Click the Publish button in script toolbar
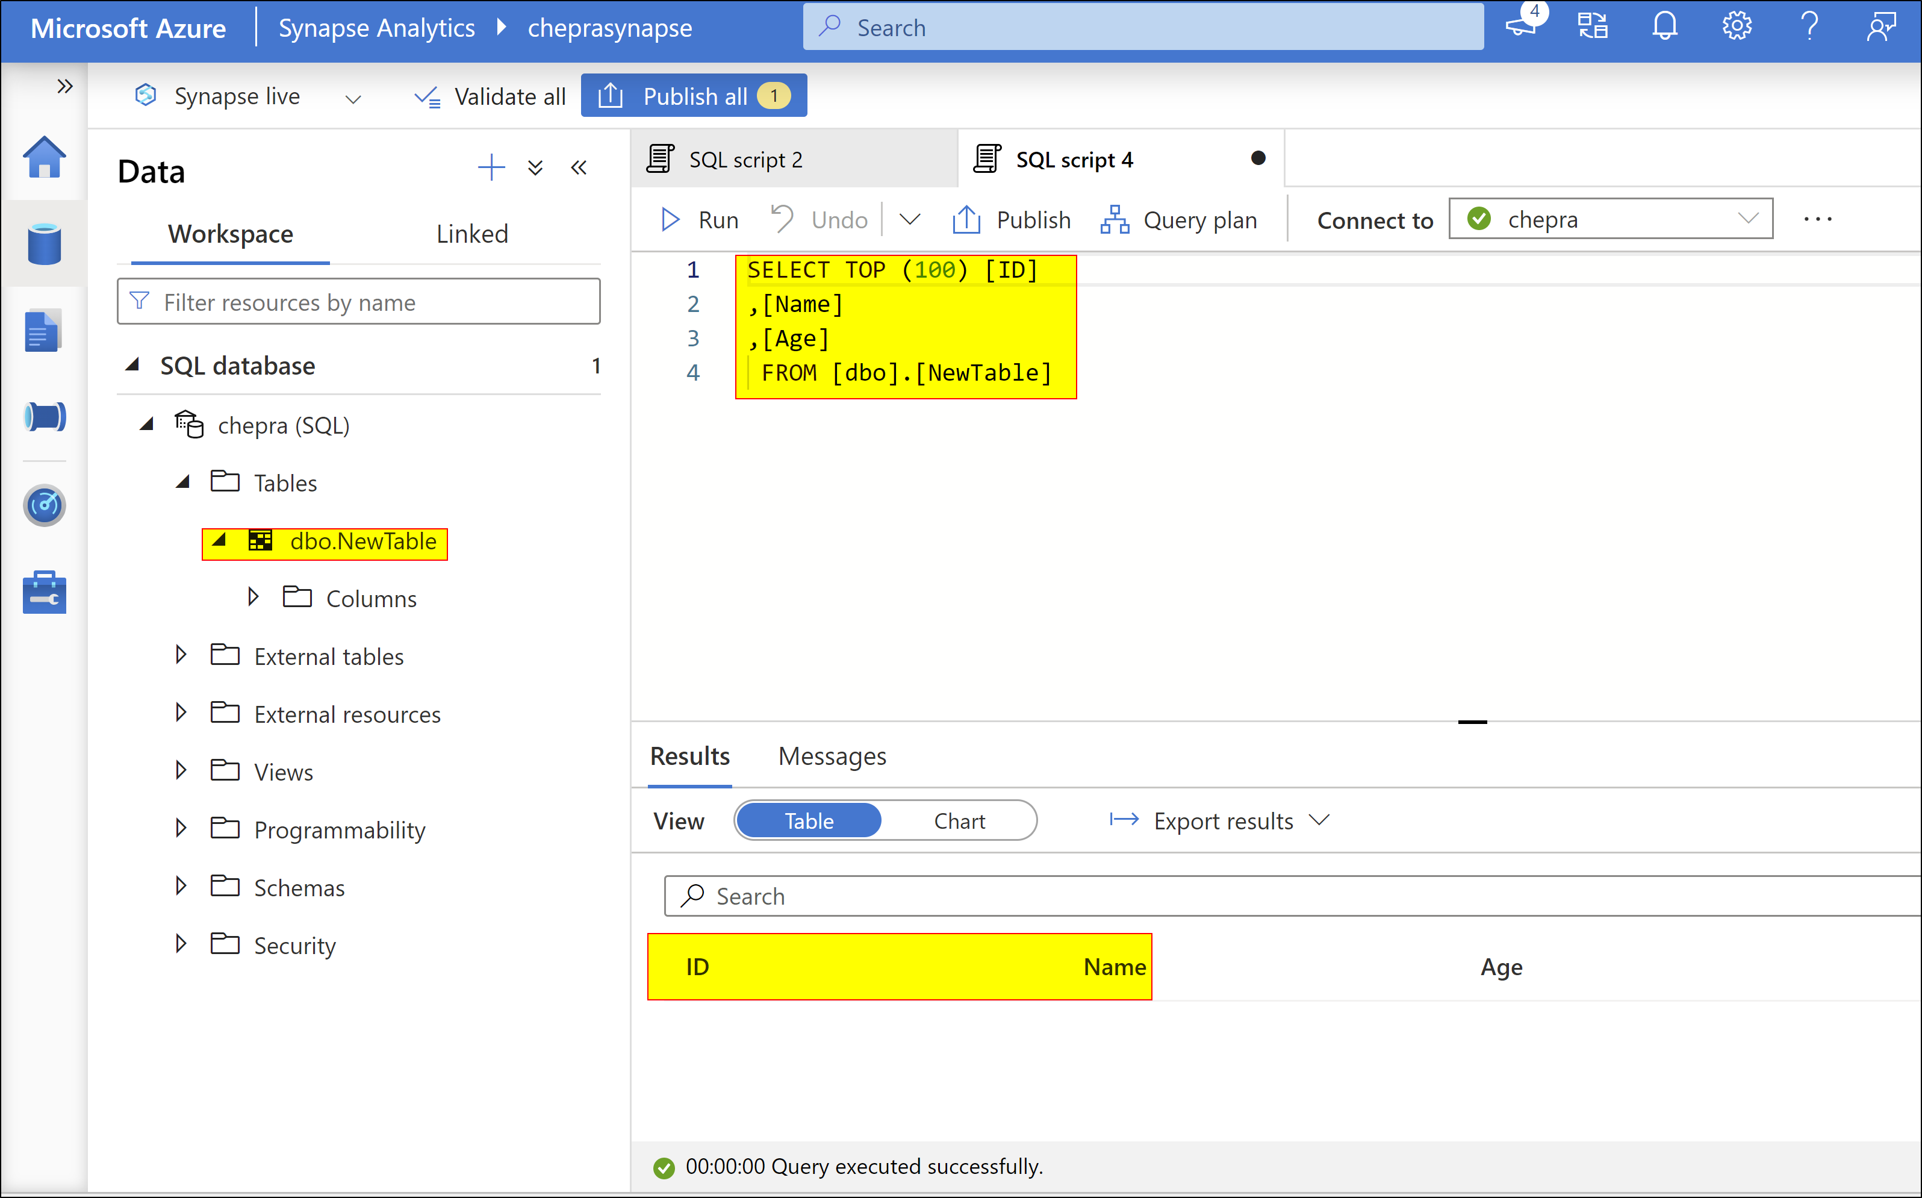Image resolution: width=1922 pixels, height=1198 pixels. [1012, 219]
